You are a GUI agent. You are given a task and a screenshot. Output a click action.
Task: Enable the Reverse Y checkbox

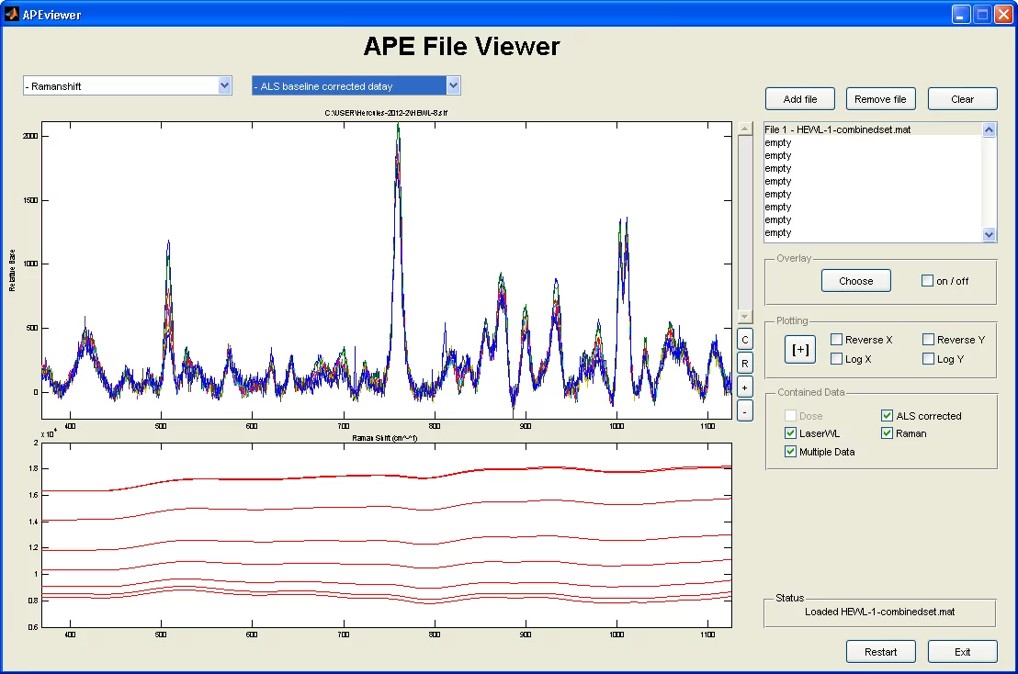point(928,339)
